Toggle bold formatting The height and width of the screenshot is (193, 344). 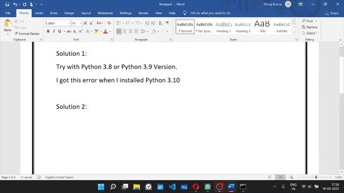(48, 32)
